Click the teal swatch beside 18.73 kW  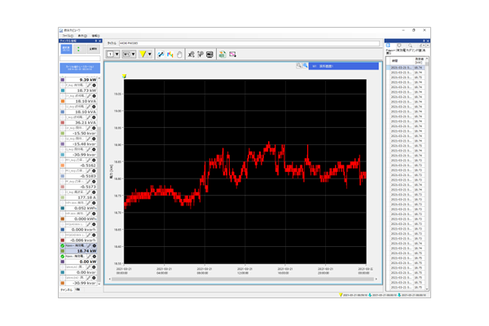(63, 90)
